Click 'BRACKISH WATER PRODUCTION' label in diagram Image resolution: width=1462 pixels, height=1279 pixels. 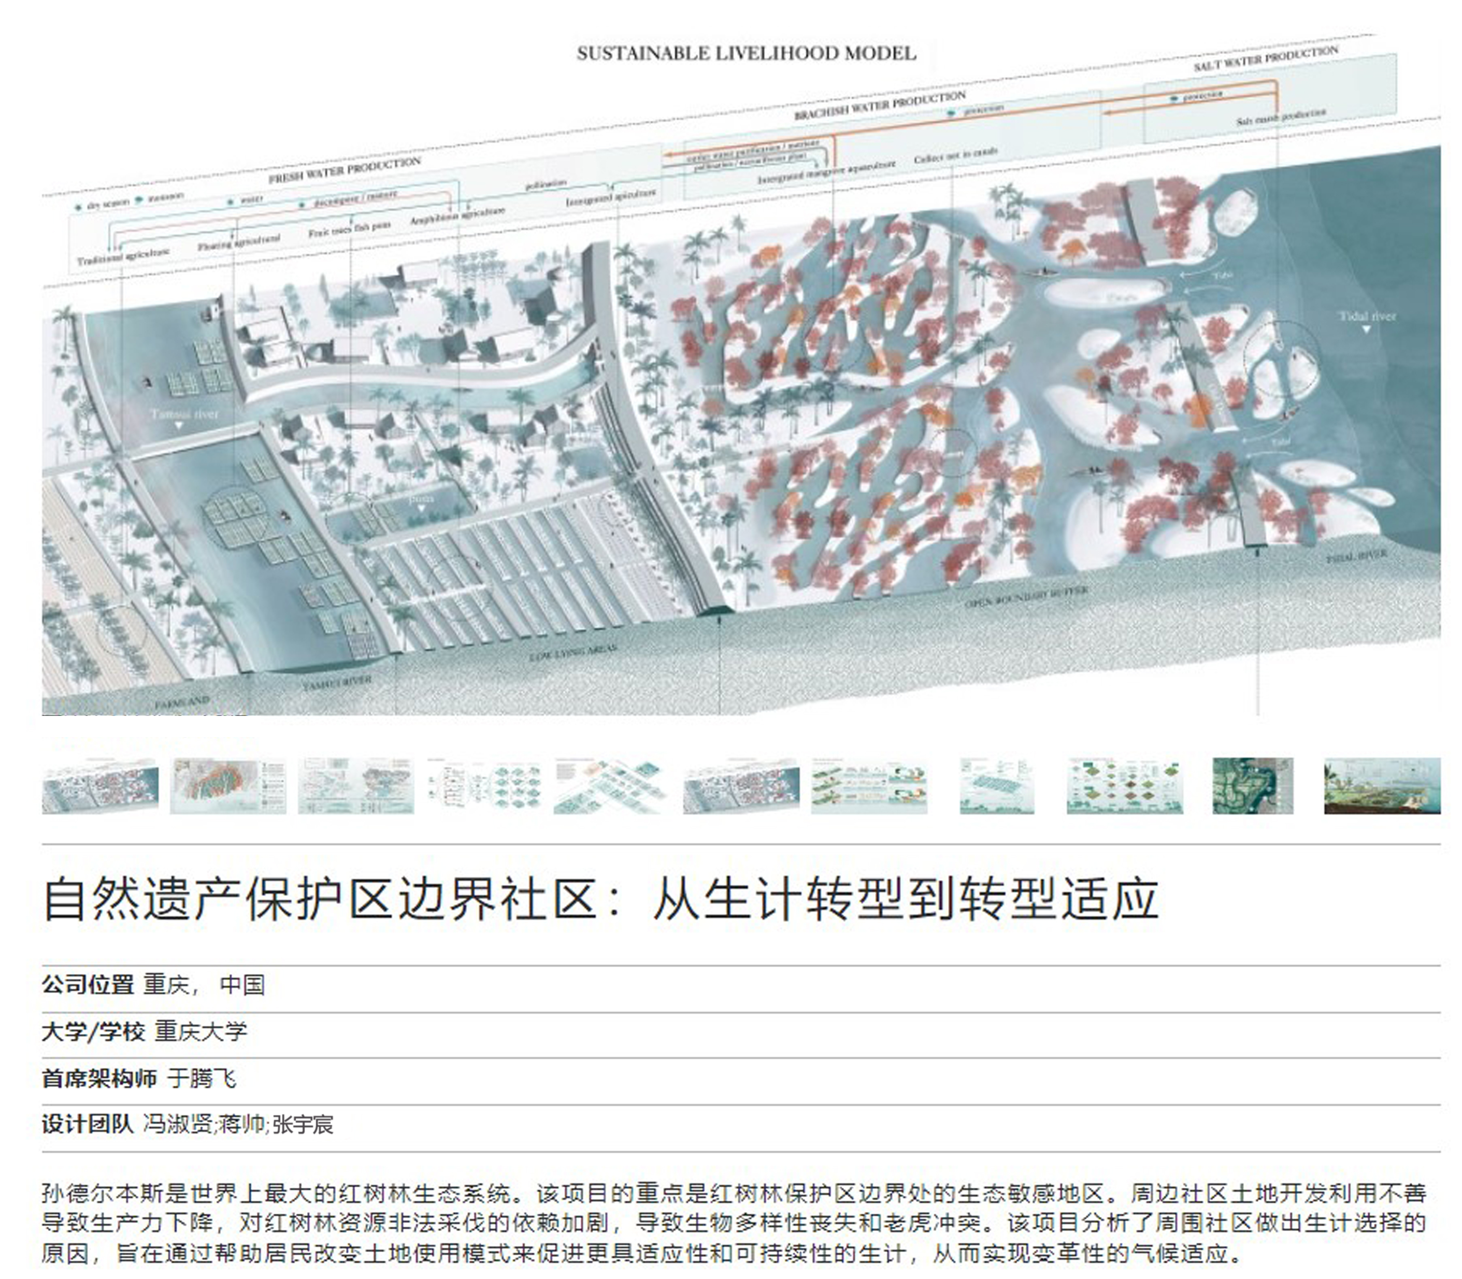pos(880,105)
